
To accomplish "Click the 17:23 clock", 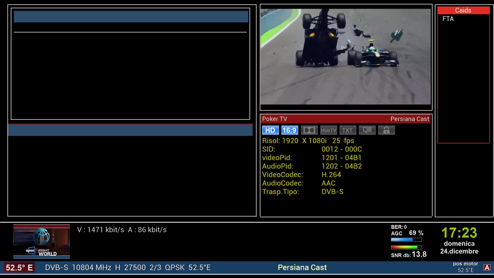I will 459,233.
